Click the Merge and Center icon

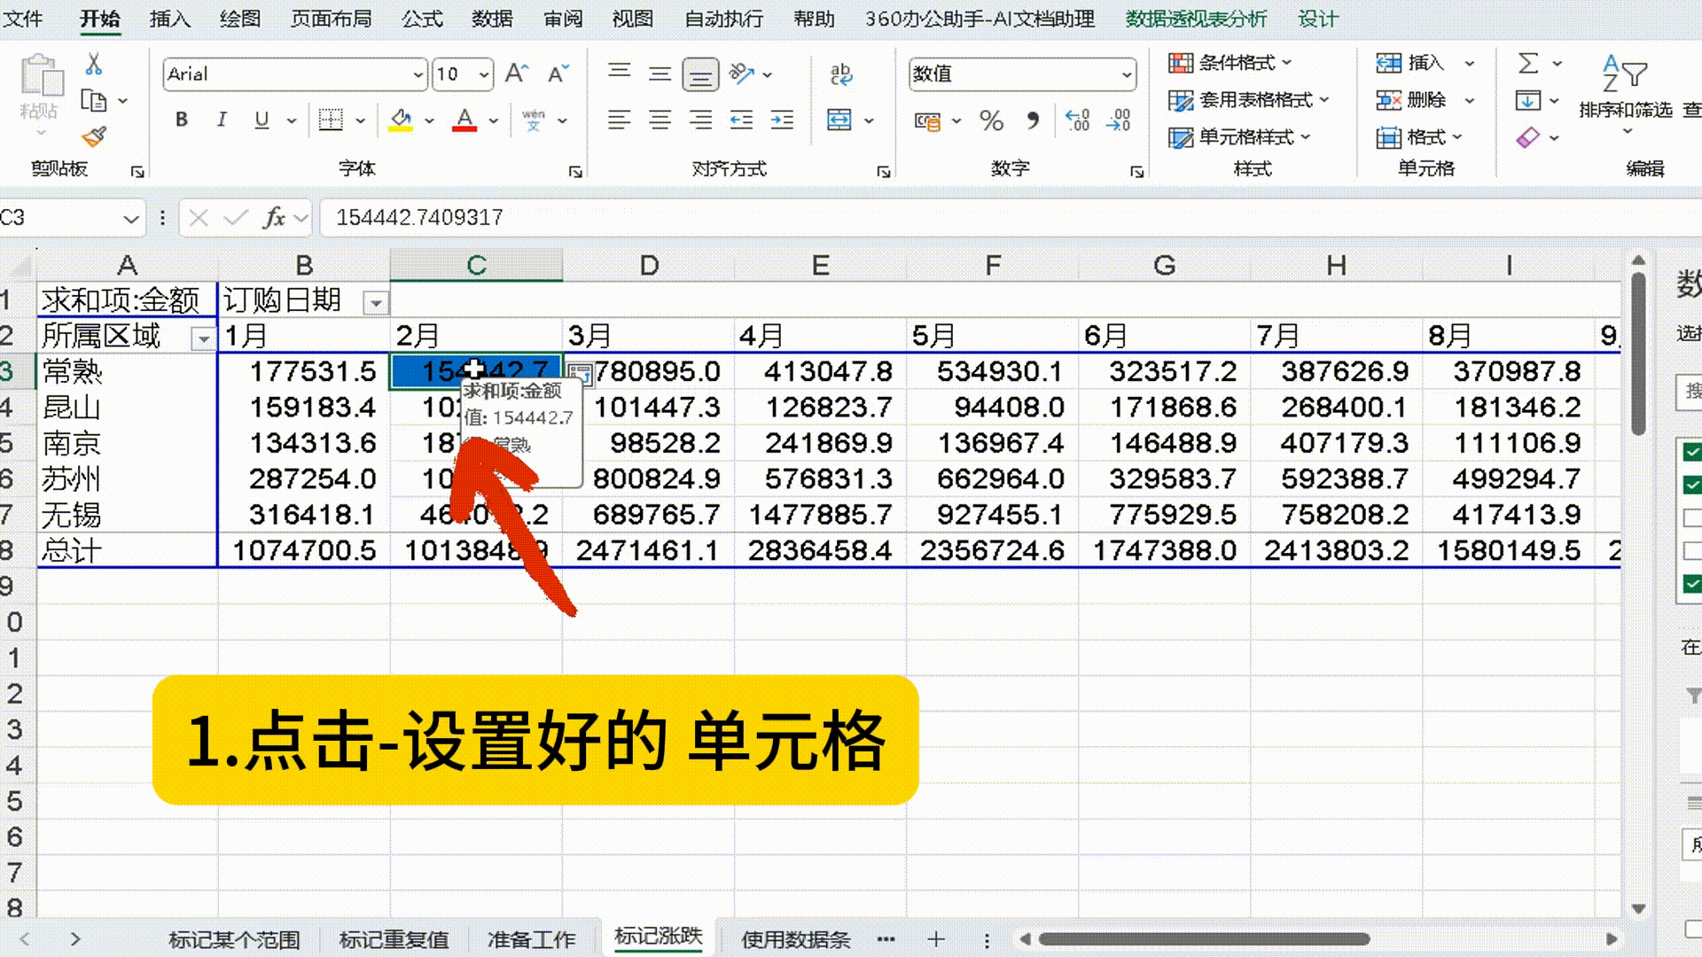tap(839, 120)
